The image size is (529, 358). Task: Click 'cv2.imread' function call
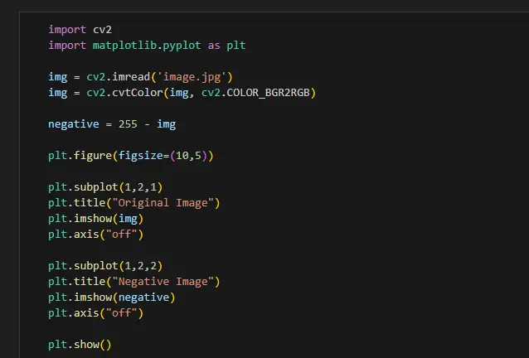tap(118, 77)
